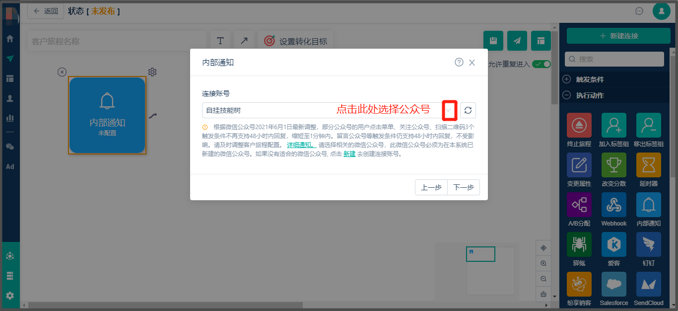The image size is (678, 311).
Task: Click the 上一步 button
Action: tap(431, 187)
